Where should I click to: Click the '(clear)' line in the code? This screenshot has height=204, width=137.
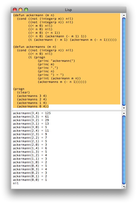pyautogui.click(x=23, y=92)
